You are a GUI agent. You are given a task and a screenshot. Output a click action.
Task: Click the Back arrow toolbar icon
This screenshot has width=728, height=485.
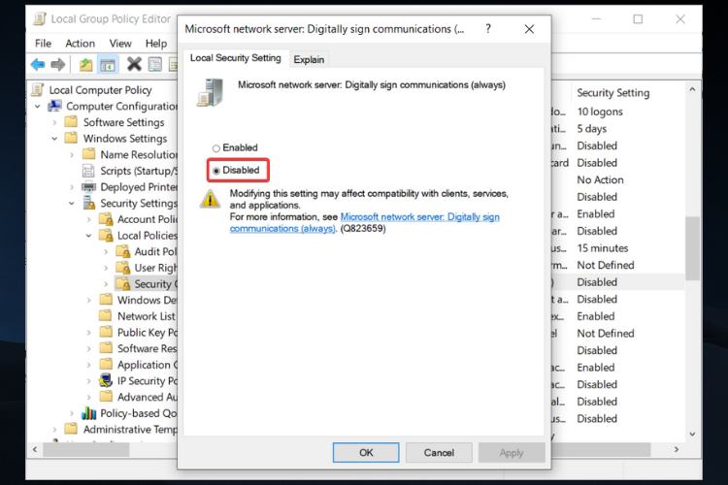pos(38,64)
